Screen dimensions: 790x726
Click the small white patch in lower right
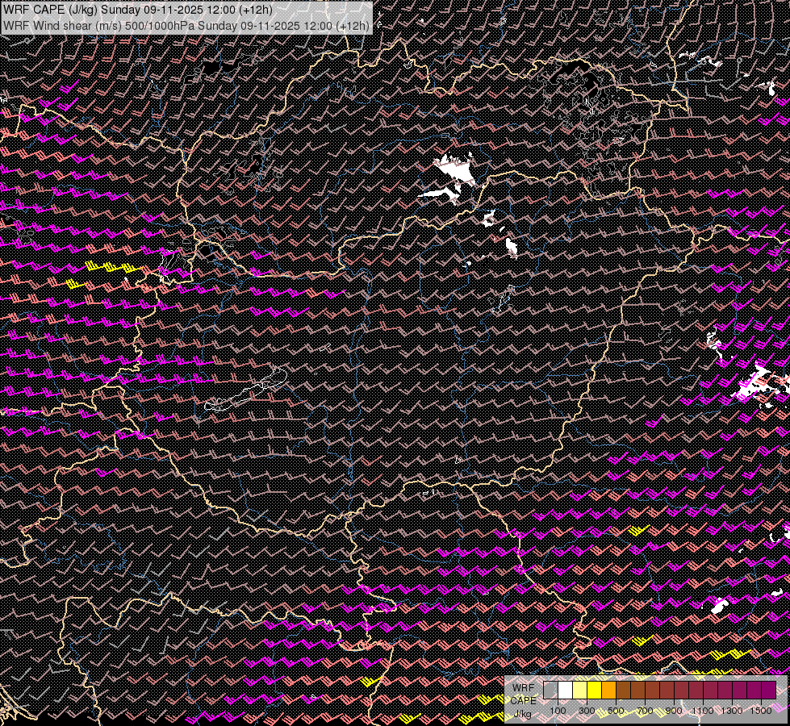pos(718,606)
